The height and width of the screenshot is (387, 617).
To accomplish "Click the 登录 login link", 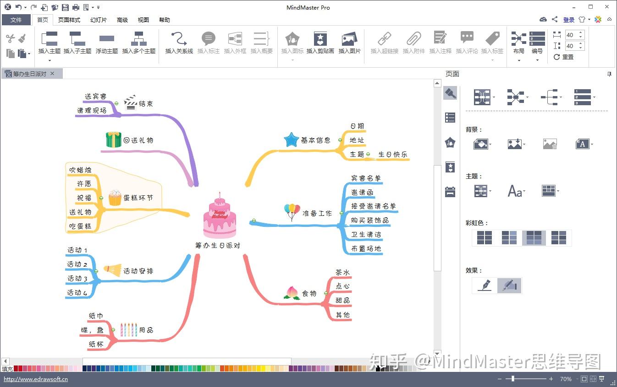I will pyautogui.click(x=568, y=20).
